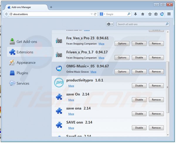Screen dimensions: 176x143
Task: Open Options for OMG-Music+_05
Action: click(122, 72)
